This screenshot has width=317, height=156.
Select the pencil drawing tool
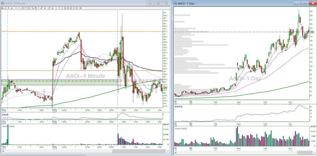[41, 8]
